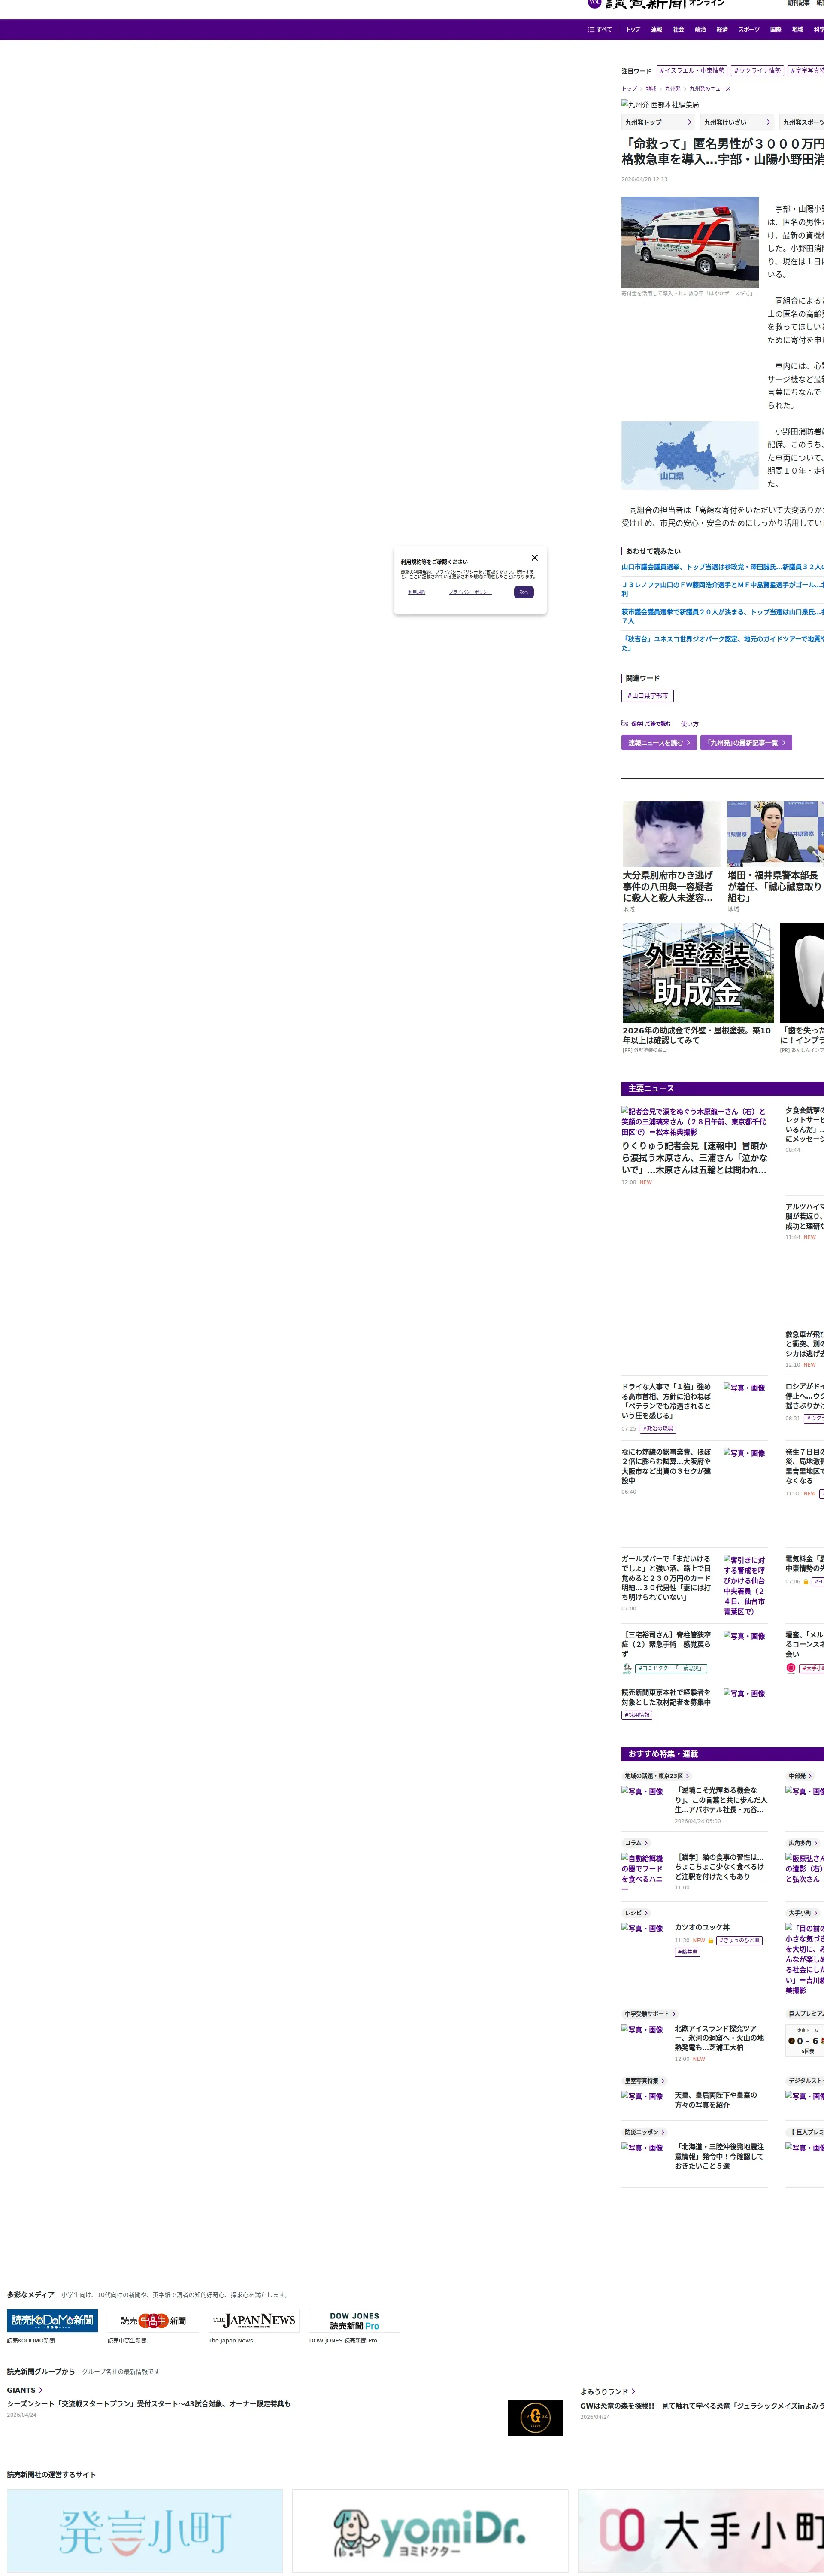Expand the コラム category chevron
The height and width of the screenshot is (2576, 824).
(645, 1843)
